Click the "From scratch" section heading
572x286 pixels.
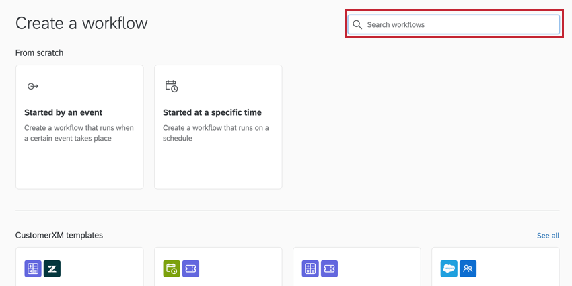coord(39,52)
